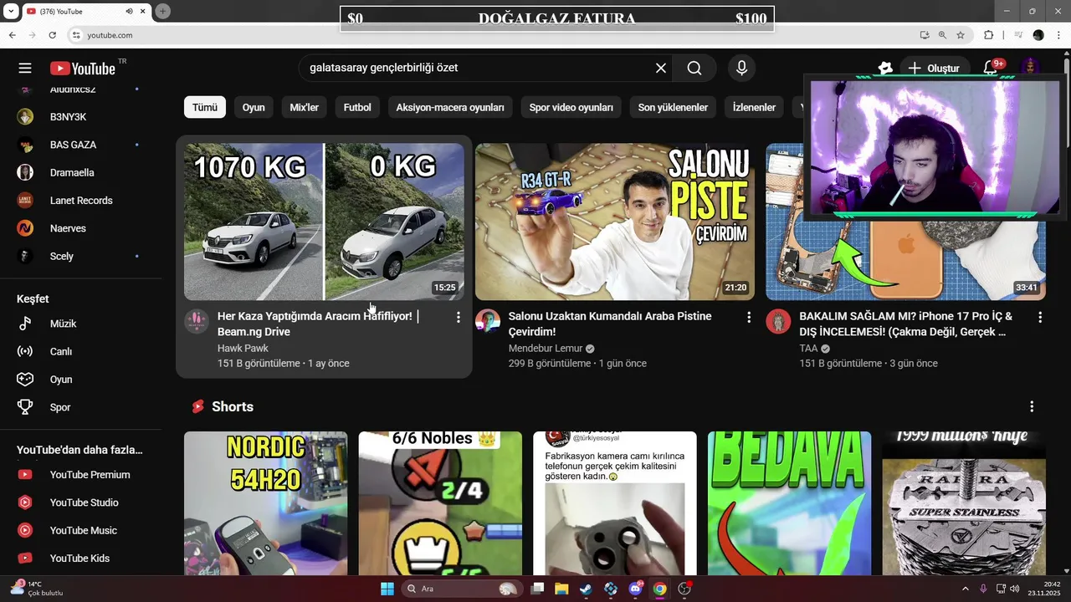Open File Explorer from the taskbar

tap(561, 589)
